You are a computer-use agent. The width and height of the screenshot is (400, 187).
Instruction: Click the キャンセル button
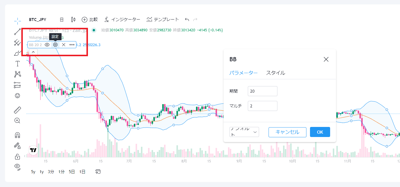pos(287,132)
